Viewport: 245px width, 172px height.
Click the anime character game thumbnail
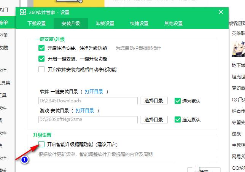click(239, 49)
